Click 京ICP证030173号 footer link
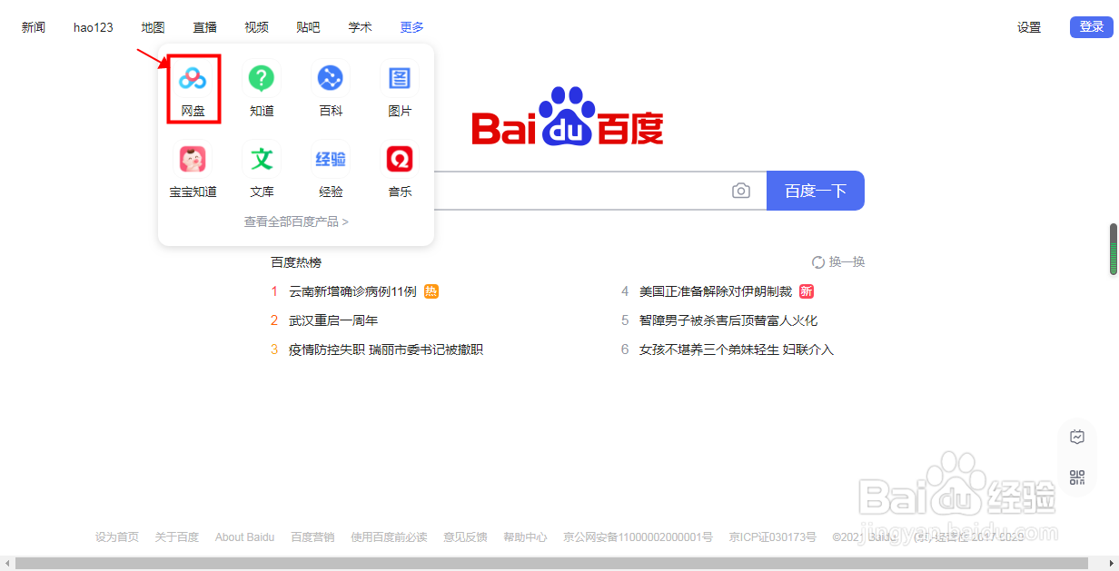1119x571 pixels. tap(773, 537)
